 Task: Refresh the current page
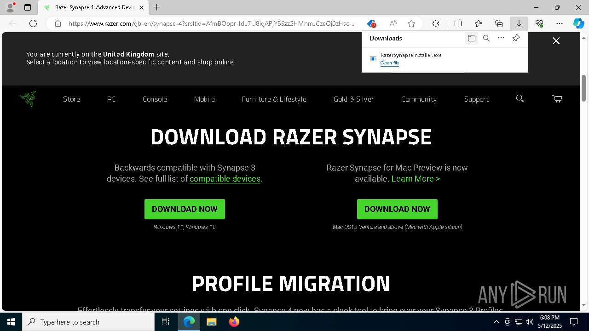pos(33,23)
